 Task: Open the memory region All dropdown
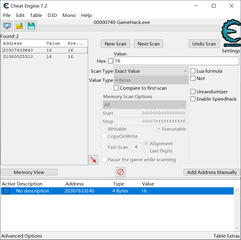[144, 105]
